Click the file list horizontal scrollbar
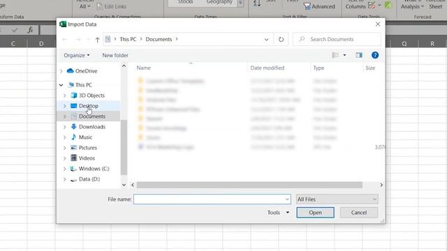447x251 pixels. (249, 185)
